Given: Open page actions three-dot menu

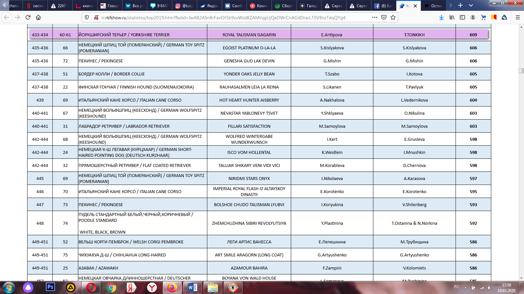Looking at the screenshot, I should coord(375,17).
